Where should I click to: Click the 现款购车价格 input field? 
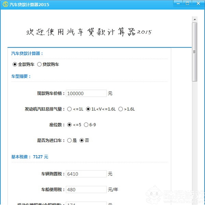click(86, 93)
